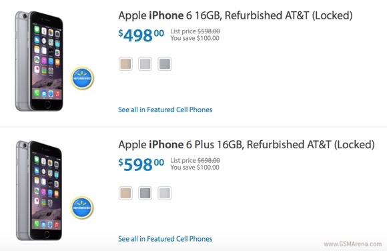This screenshot has width=387, height=251.
Task: Open the Apple iPhone 6 Plus 16GB title
Action: click(x=247, y=145)
